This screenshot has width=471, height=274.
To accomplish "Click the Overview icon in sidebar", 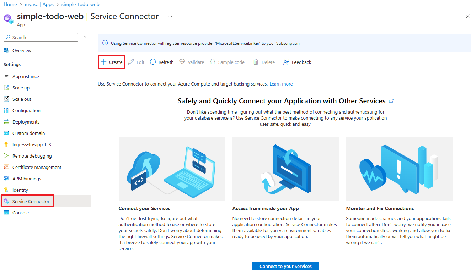I will [x=6, y=50].
